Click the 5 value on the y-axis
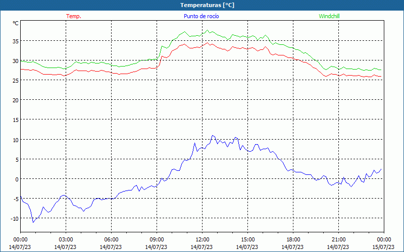The image size is (404, 252). point(17,160)
